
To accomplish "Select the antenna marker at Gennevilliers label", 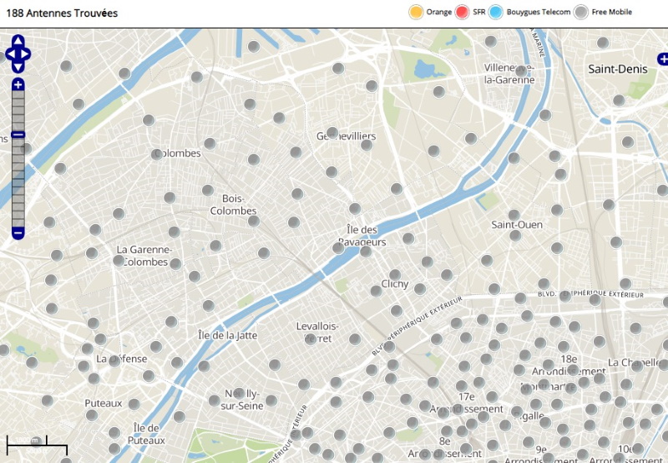I will click(x=332, y=133).
